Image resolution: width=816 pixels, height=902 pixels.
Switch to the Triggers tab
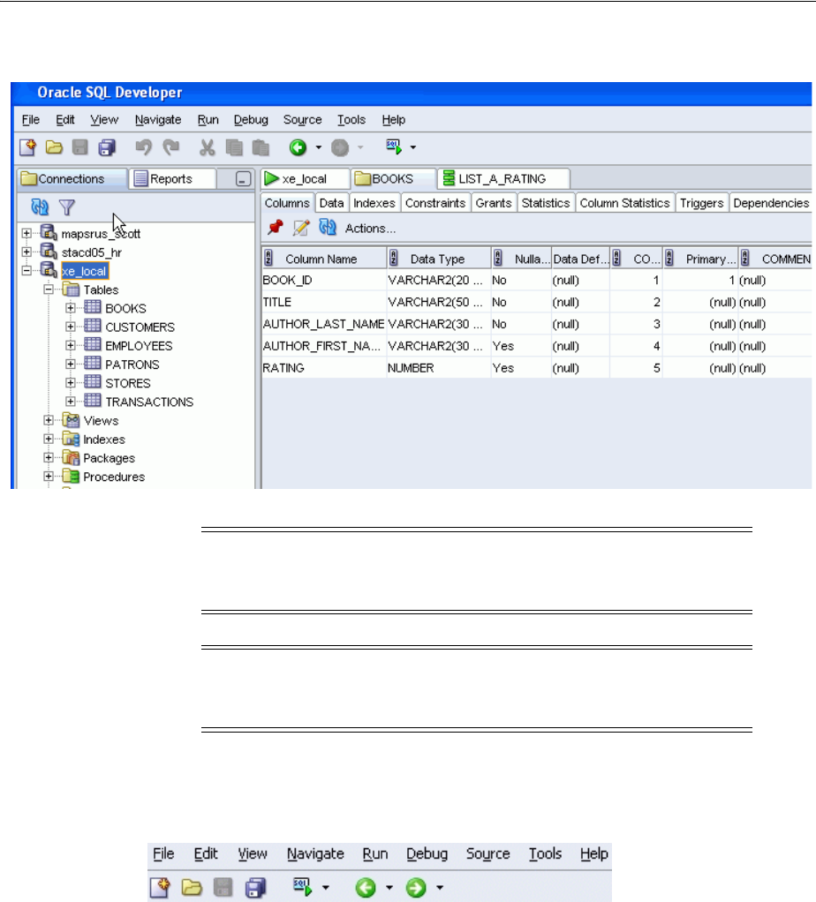click(701, 203)
